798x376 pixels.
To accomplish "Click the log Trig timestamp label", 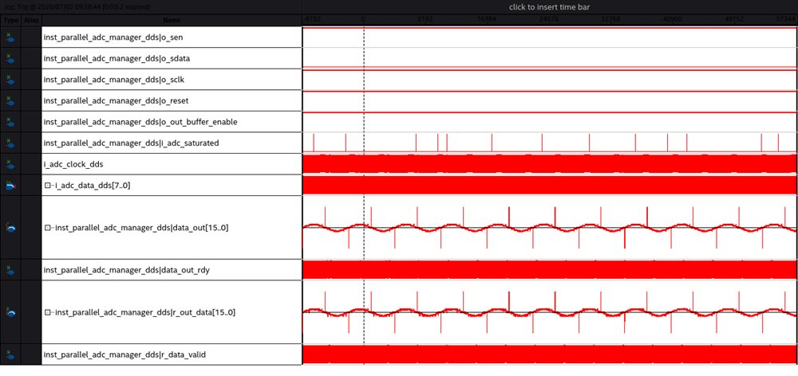I will click(77, 7).
